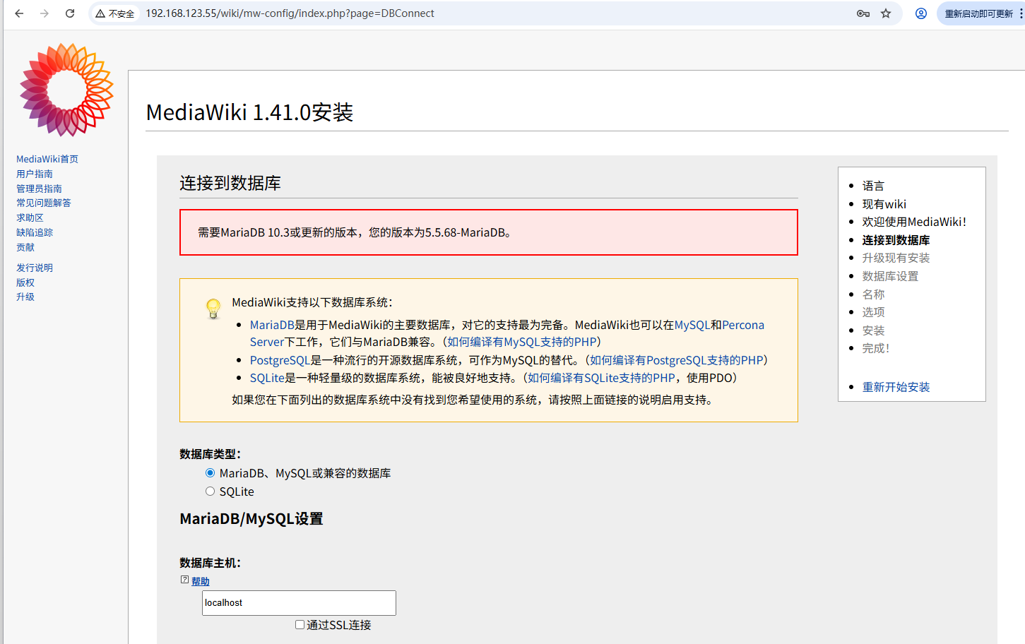Select MariaDB、MySQL或兼容的数据库 radio option
This screenshot has width=1025, height=644.
click(210, 473)
